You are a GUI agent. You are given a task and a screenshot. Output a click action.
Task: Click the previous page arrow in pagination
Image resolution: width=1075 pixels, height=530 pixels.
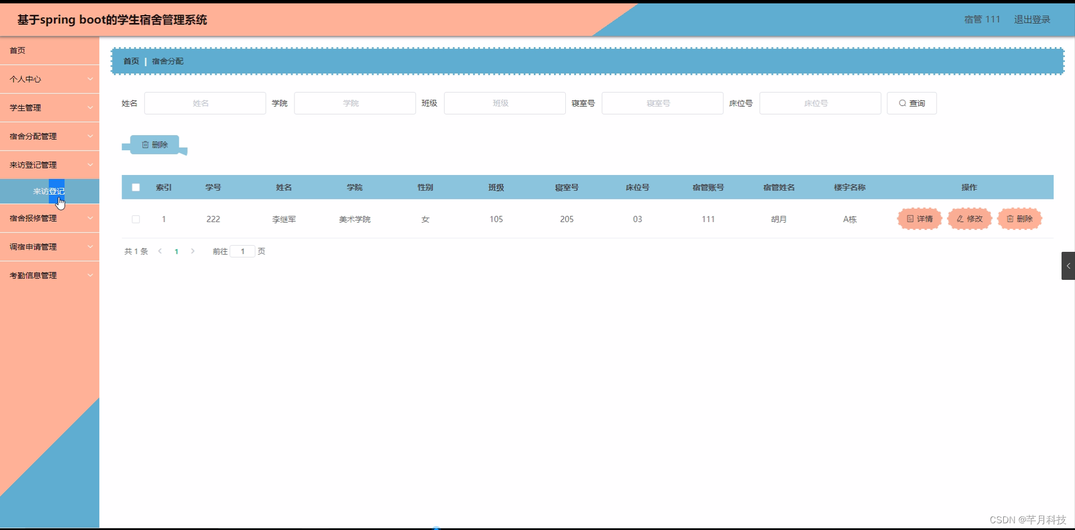tap(160, 251)
